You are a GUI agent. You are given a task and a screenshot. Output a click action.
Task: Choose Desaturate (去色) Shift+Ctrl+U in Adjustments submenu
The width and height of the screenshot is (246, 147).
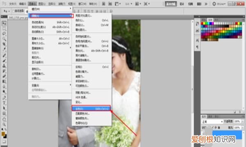(x=91, y=109)
